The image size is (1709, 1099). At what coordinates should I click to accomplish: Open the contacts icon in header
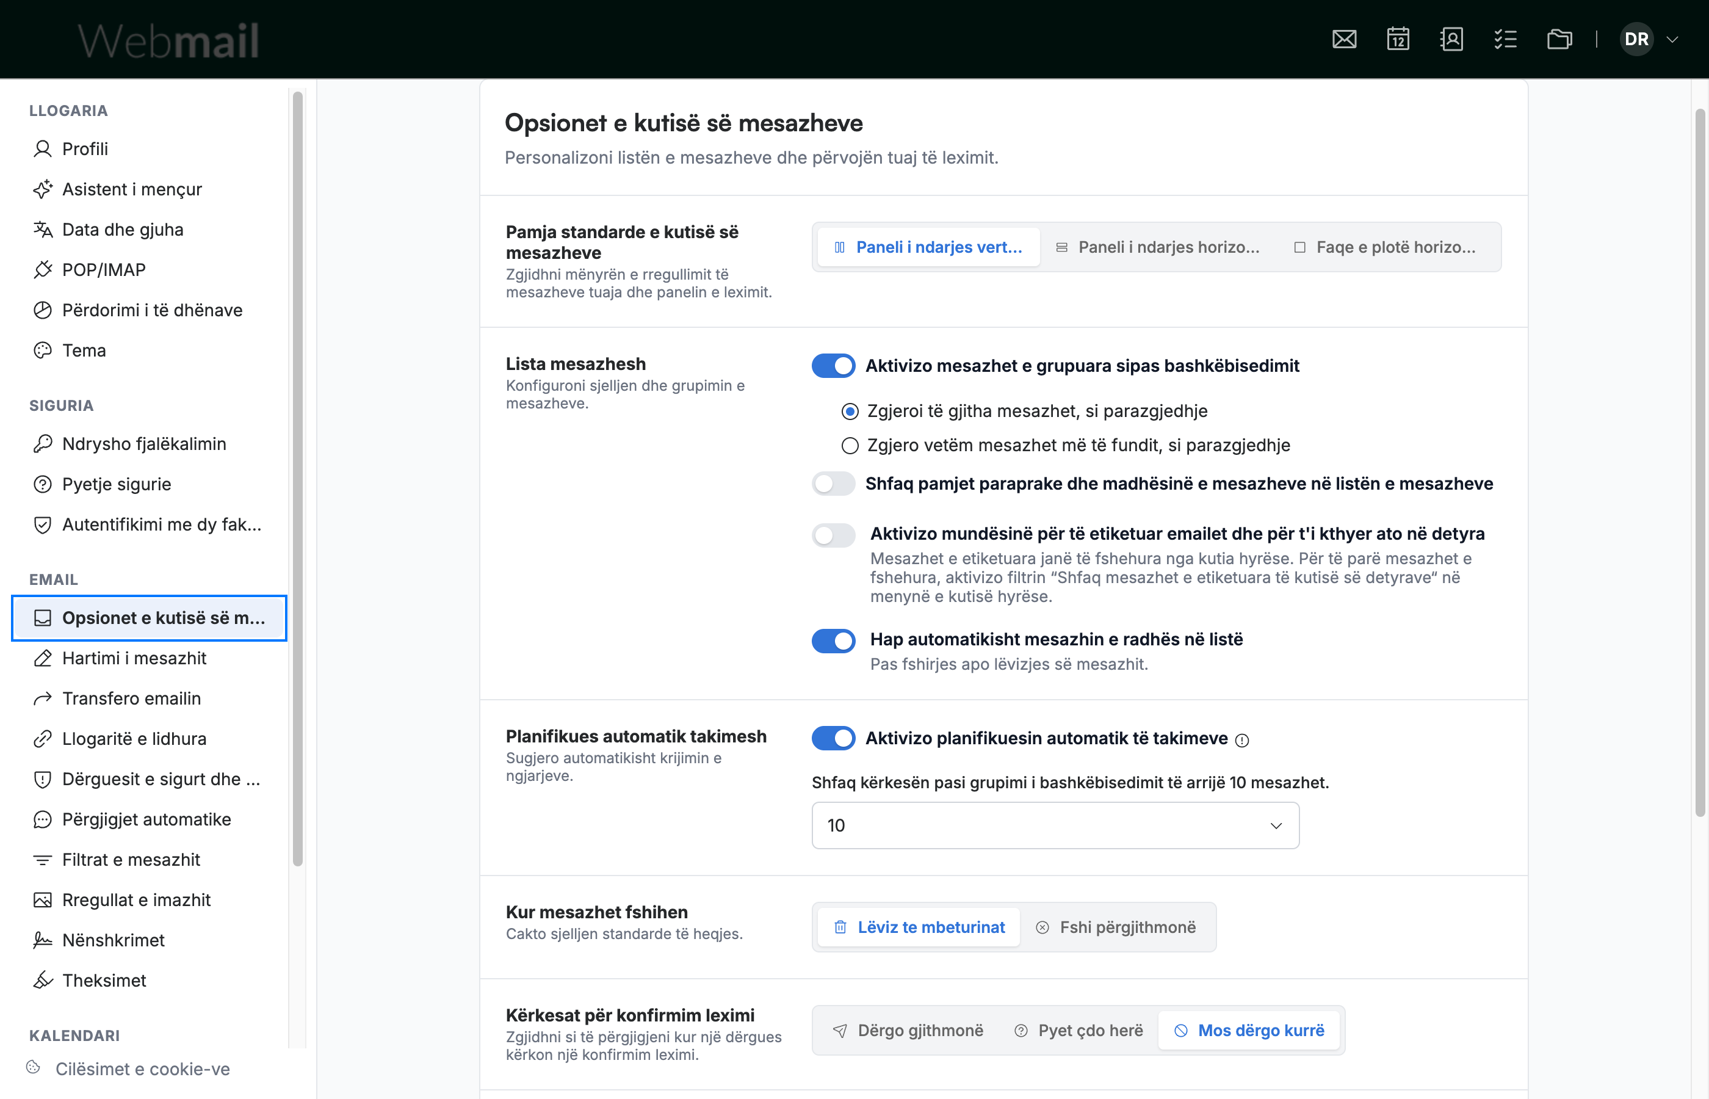click(1451, 39)
